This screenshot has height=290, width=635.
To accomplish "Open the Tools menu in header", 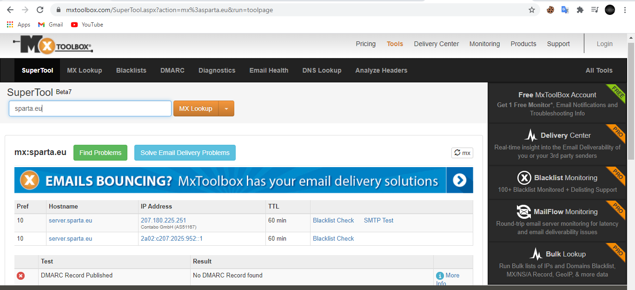I will (395, 44).
